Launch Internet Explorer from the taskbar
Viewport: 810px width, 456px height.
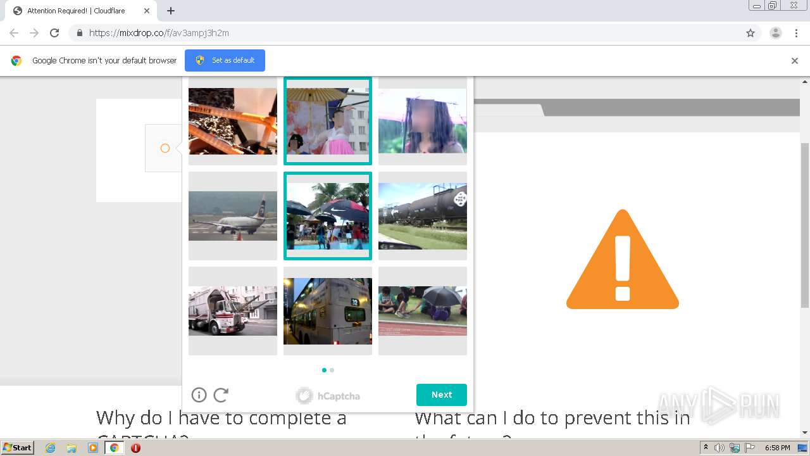50,448
